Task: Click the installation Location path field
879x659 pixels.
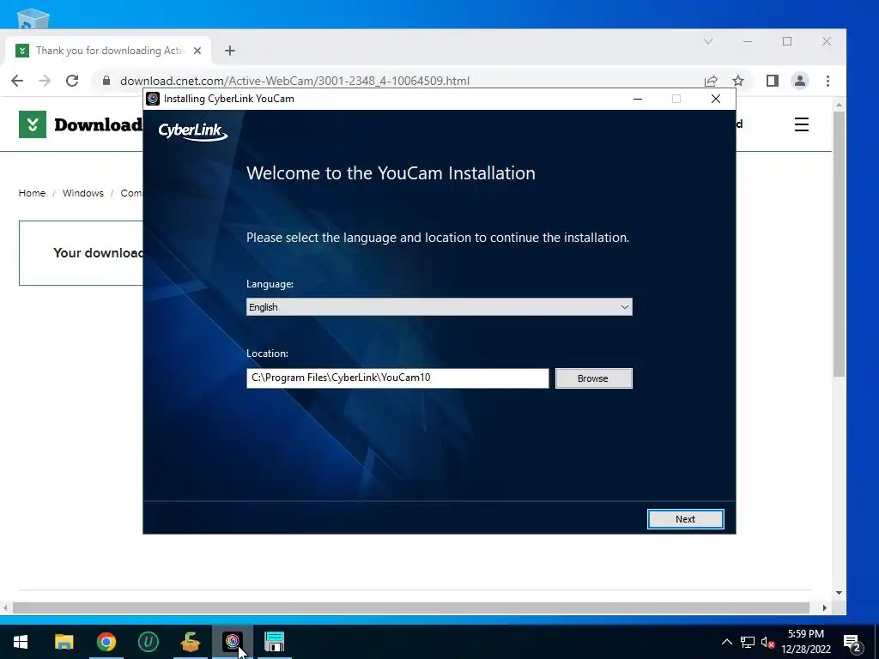Action: coord(397,378)
